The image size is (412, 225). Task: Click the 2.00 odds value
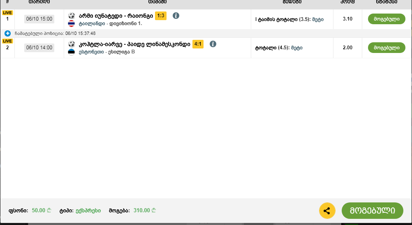347,48
